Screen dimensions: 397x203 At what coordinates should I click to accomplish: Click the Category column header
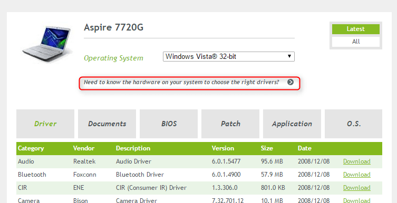[31, 148]
